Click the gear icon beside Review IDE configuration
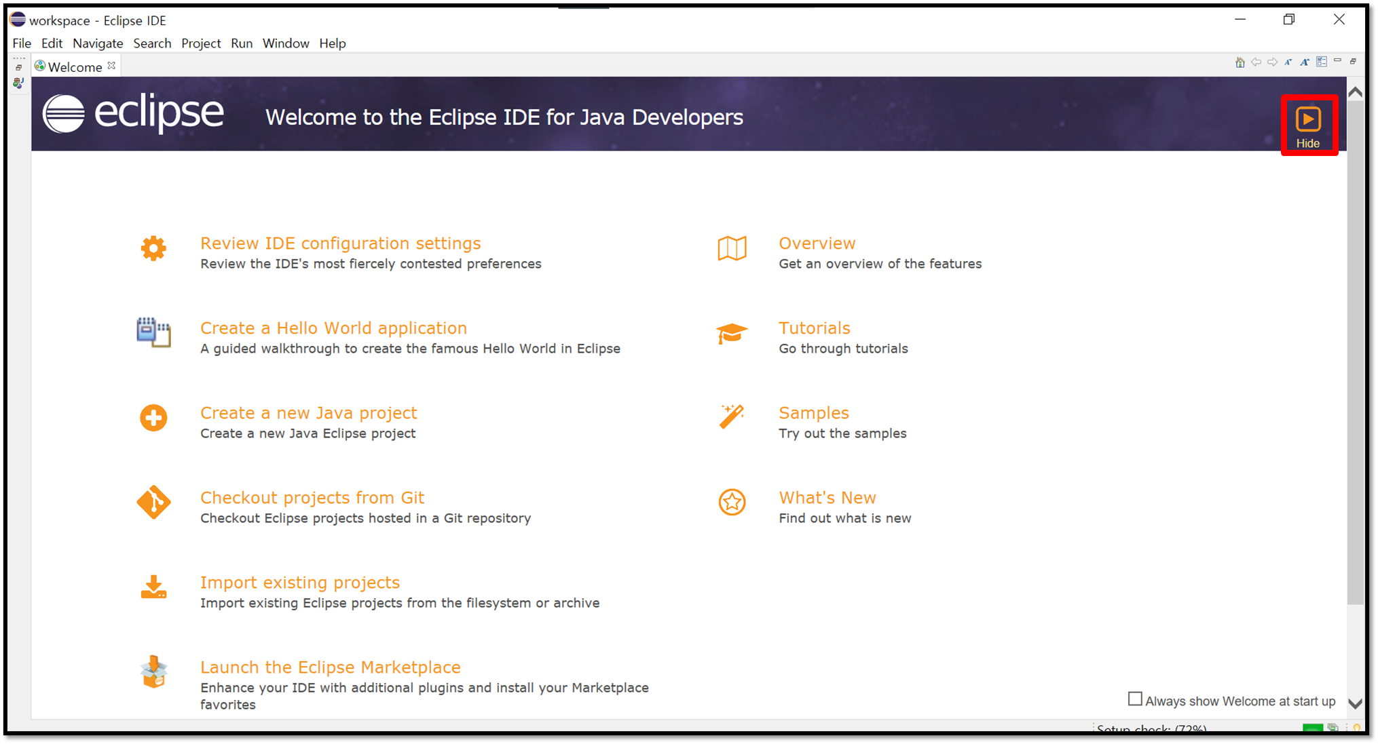1378x744 pixels. point(153,248)
